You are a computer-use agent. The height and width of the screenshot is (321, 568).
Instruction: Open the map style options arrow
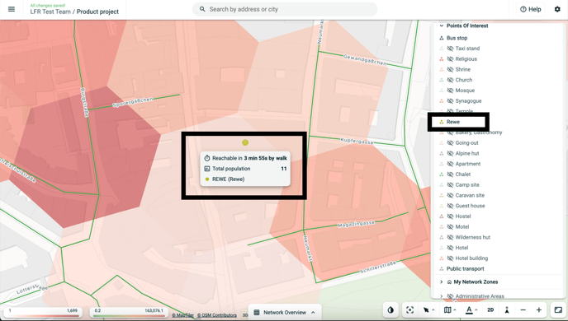click(x=455, y=310)
